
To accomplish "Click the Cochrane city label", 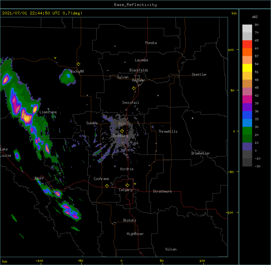I will coord(101,179).
